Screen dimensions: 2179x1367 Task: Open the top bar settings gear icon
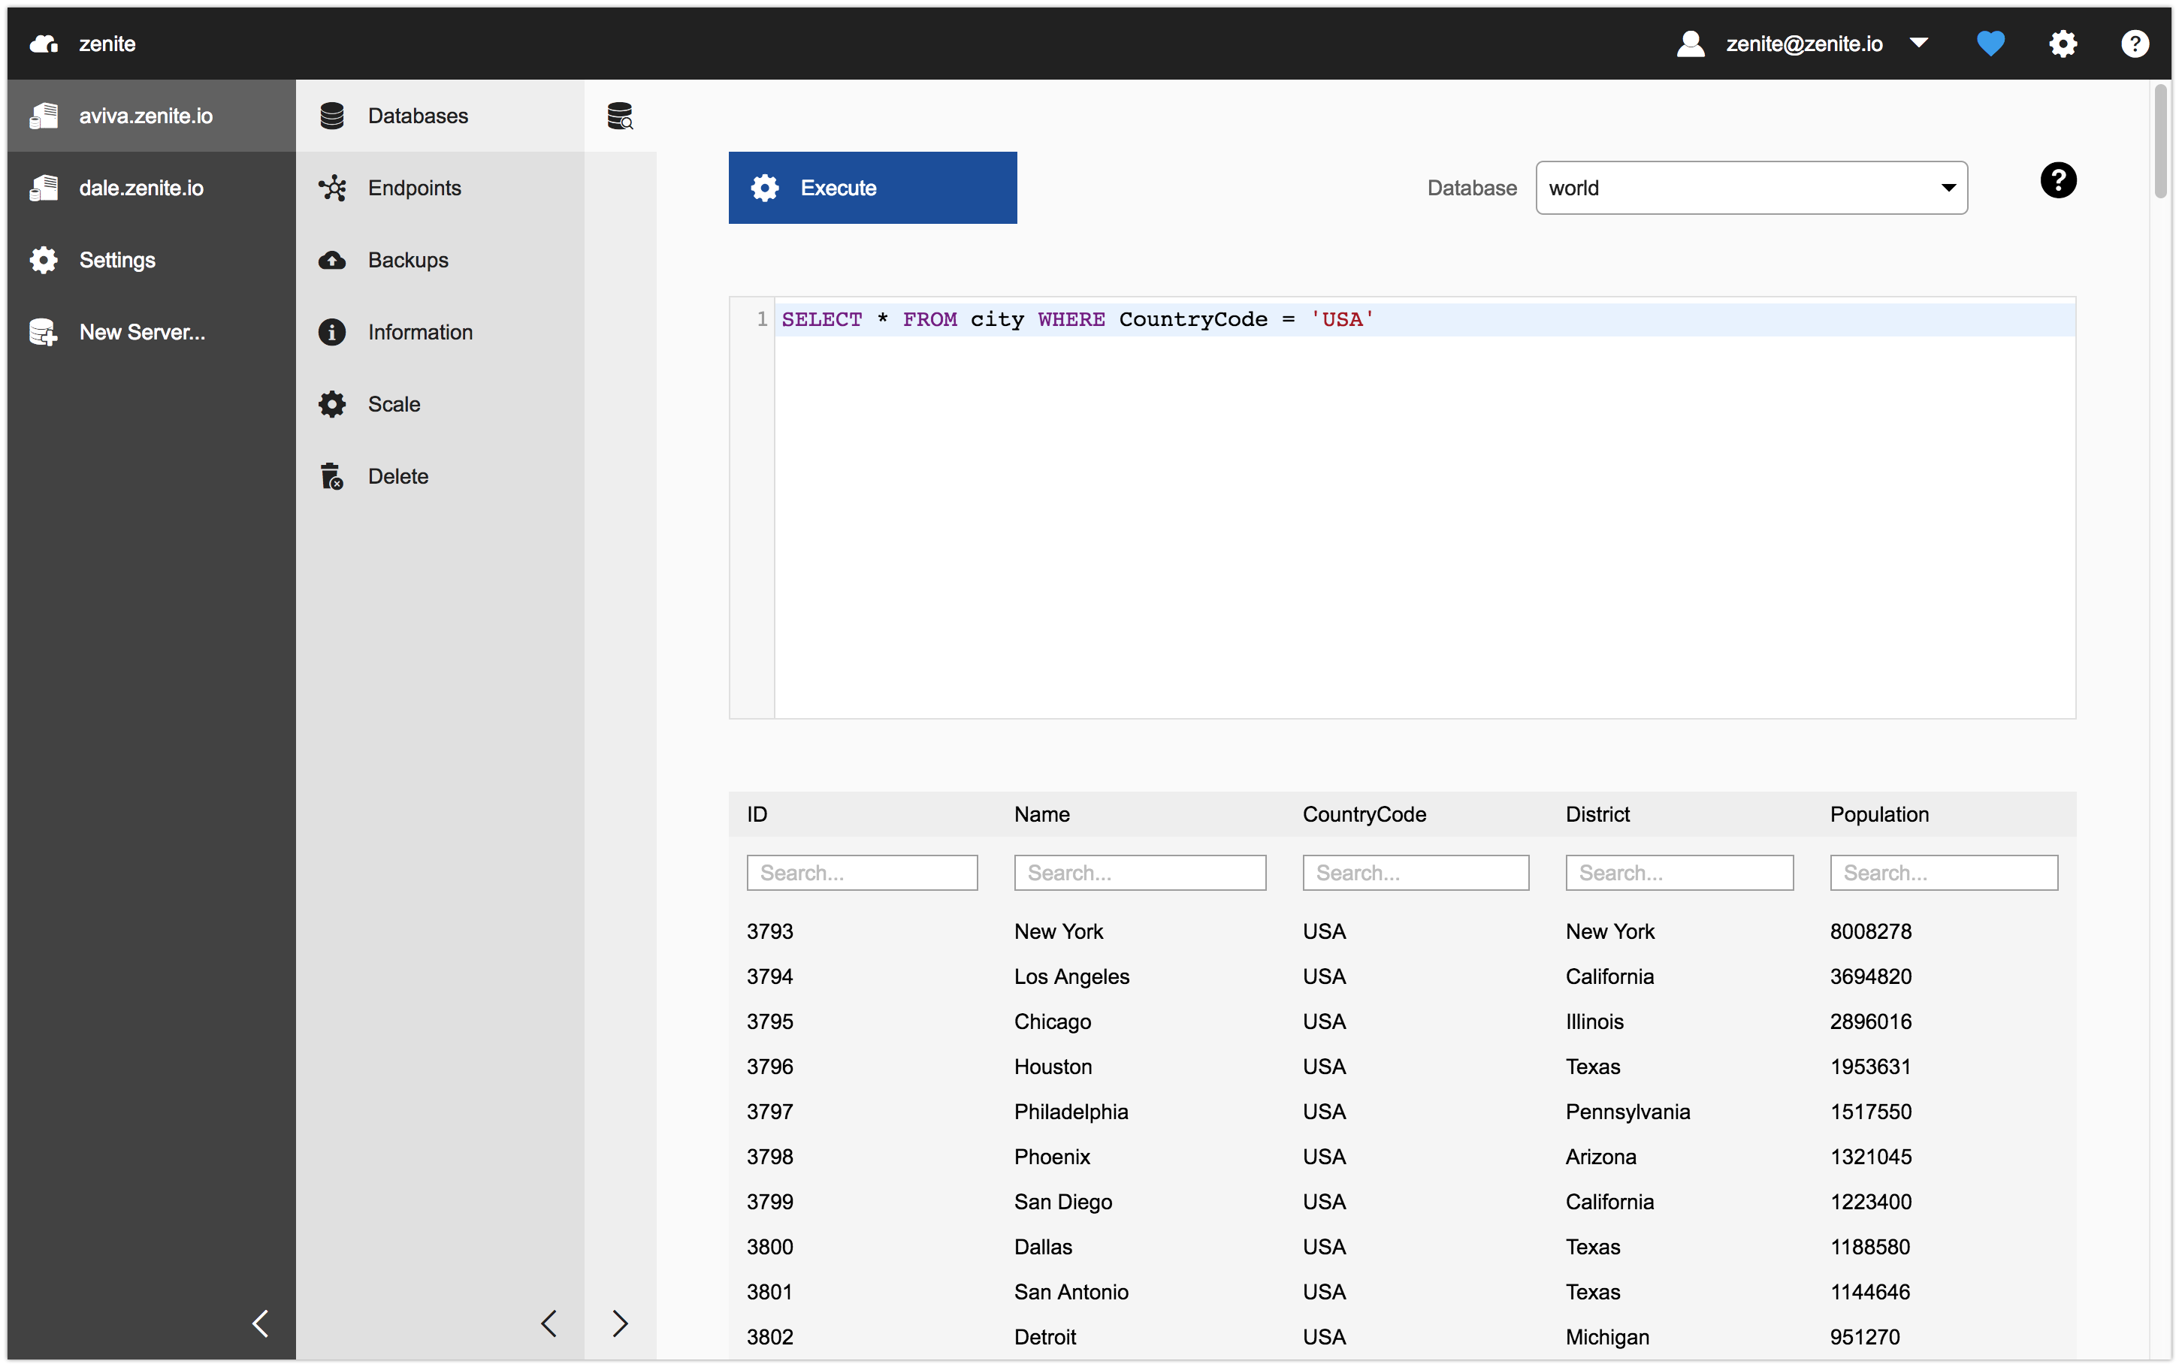tap(2063, 44)
